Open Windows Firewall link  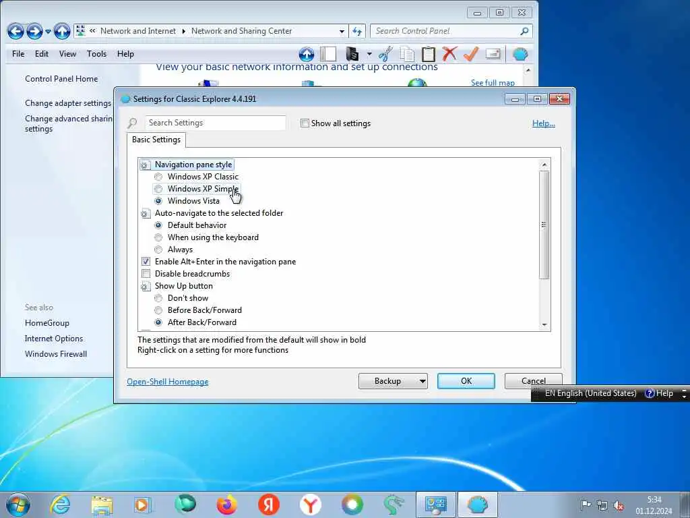(56, 354)
